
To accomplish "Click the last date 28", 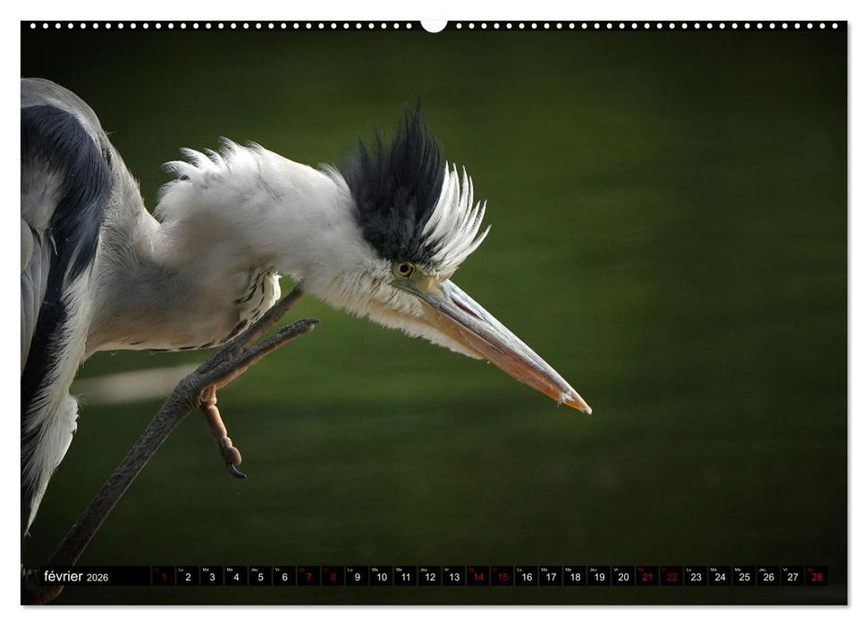I will pos(816,577).
